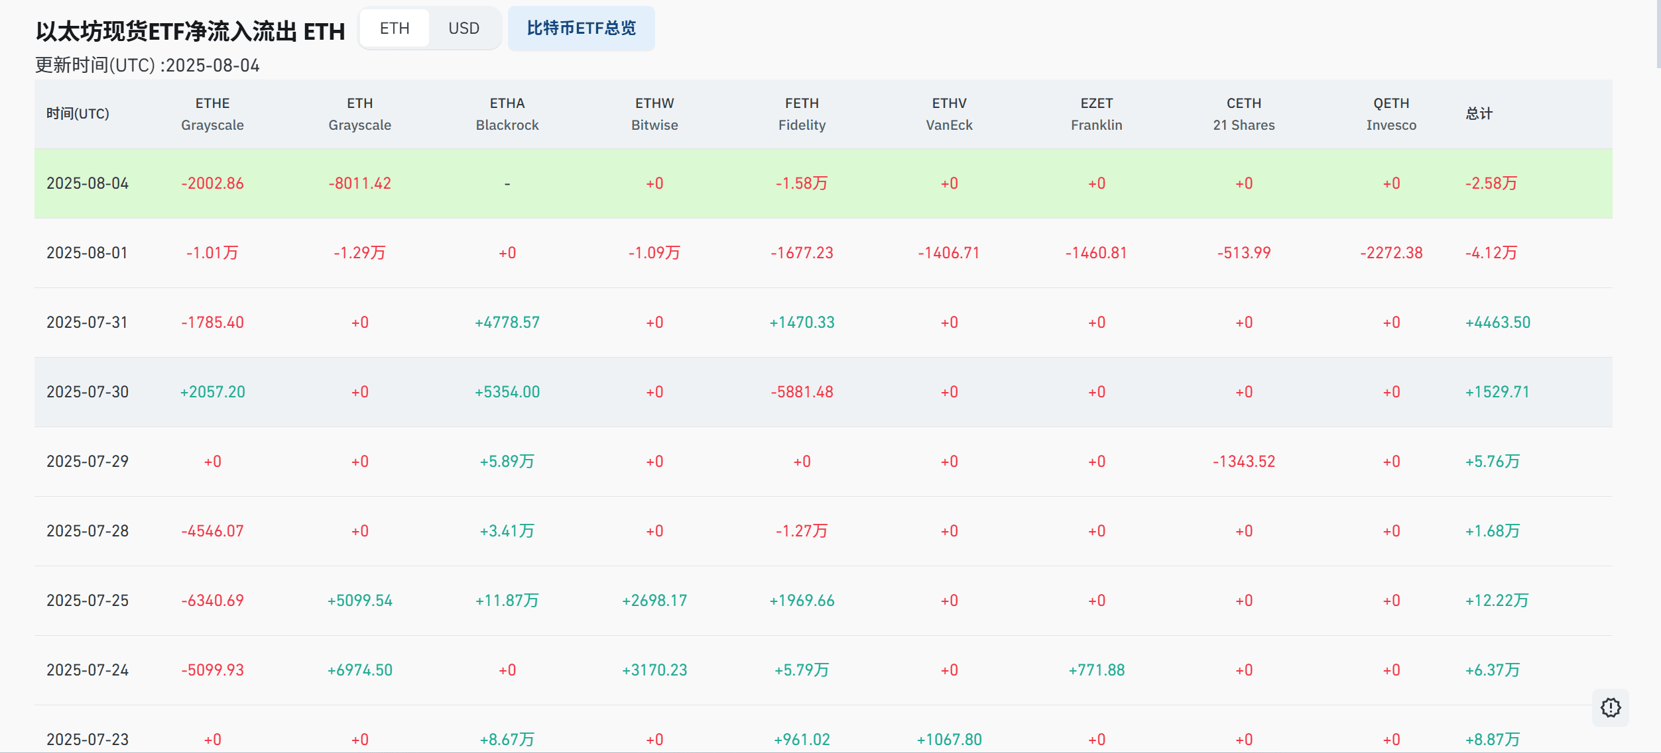Click the -5881.48 Fidelity outflow cell
The height and width of the screenshot is (753, 1661).
click(x=802, y=392)
